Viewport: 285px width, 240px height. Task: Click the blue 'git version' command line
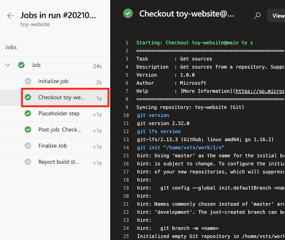[x=153, y=115]
